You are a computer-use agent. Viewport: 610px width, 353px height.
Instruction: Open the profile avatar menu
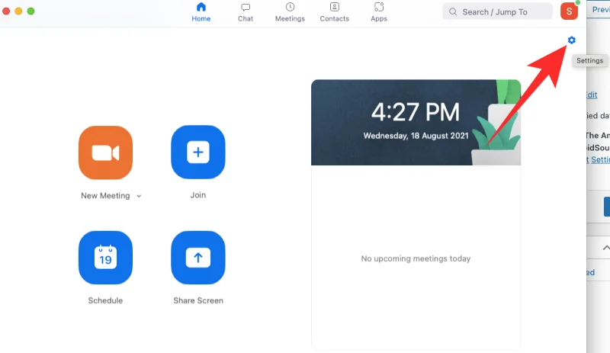tap(569, 11)
